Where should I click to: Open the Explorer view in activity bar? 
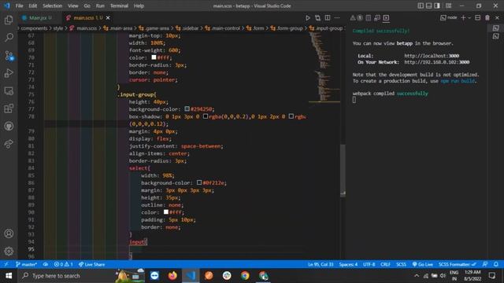(9, 20)
